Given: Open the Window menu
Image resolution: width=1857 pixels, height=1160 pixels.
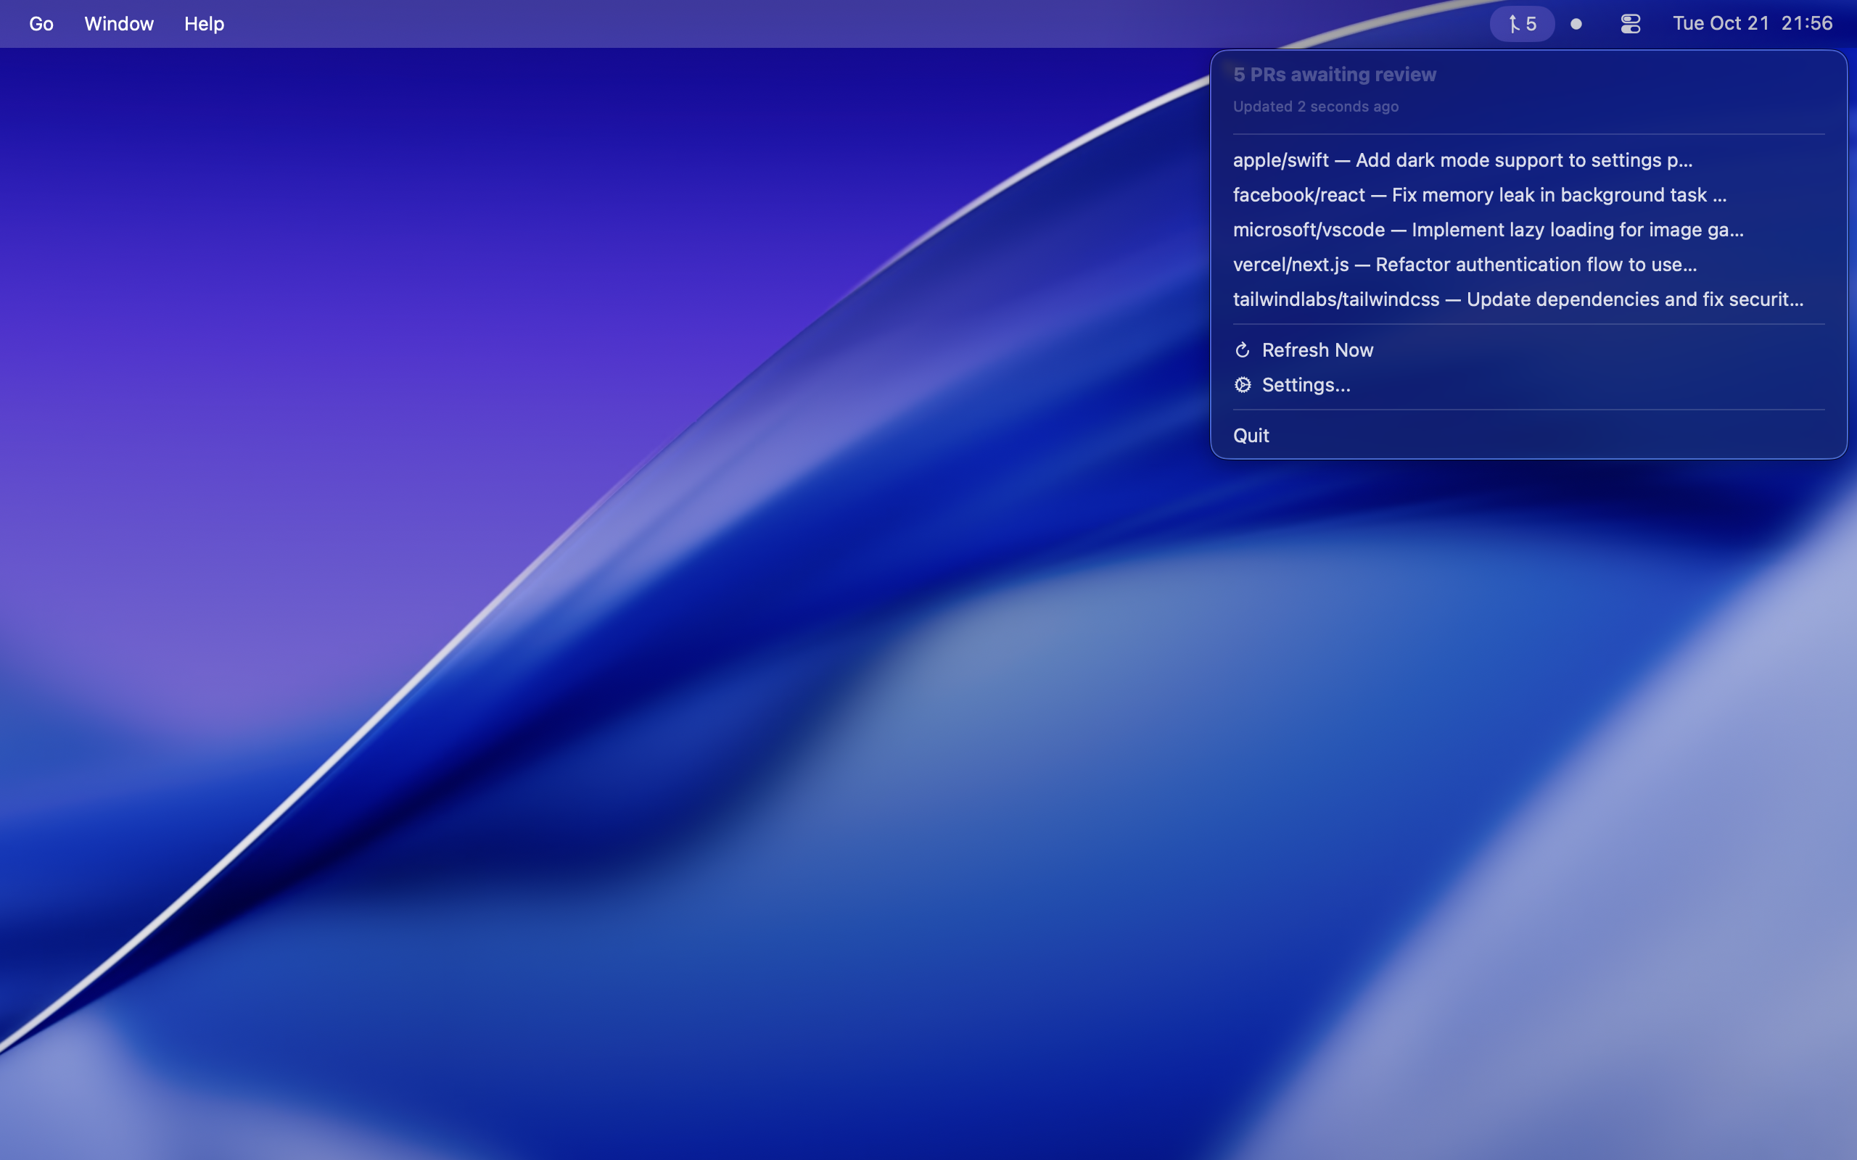Looking at the screenshot, I should tap(119, 24).
